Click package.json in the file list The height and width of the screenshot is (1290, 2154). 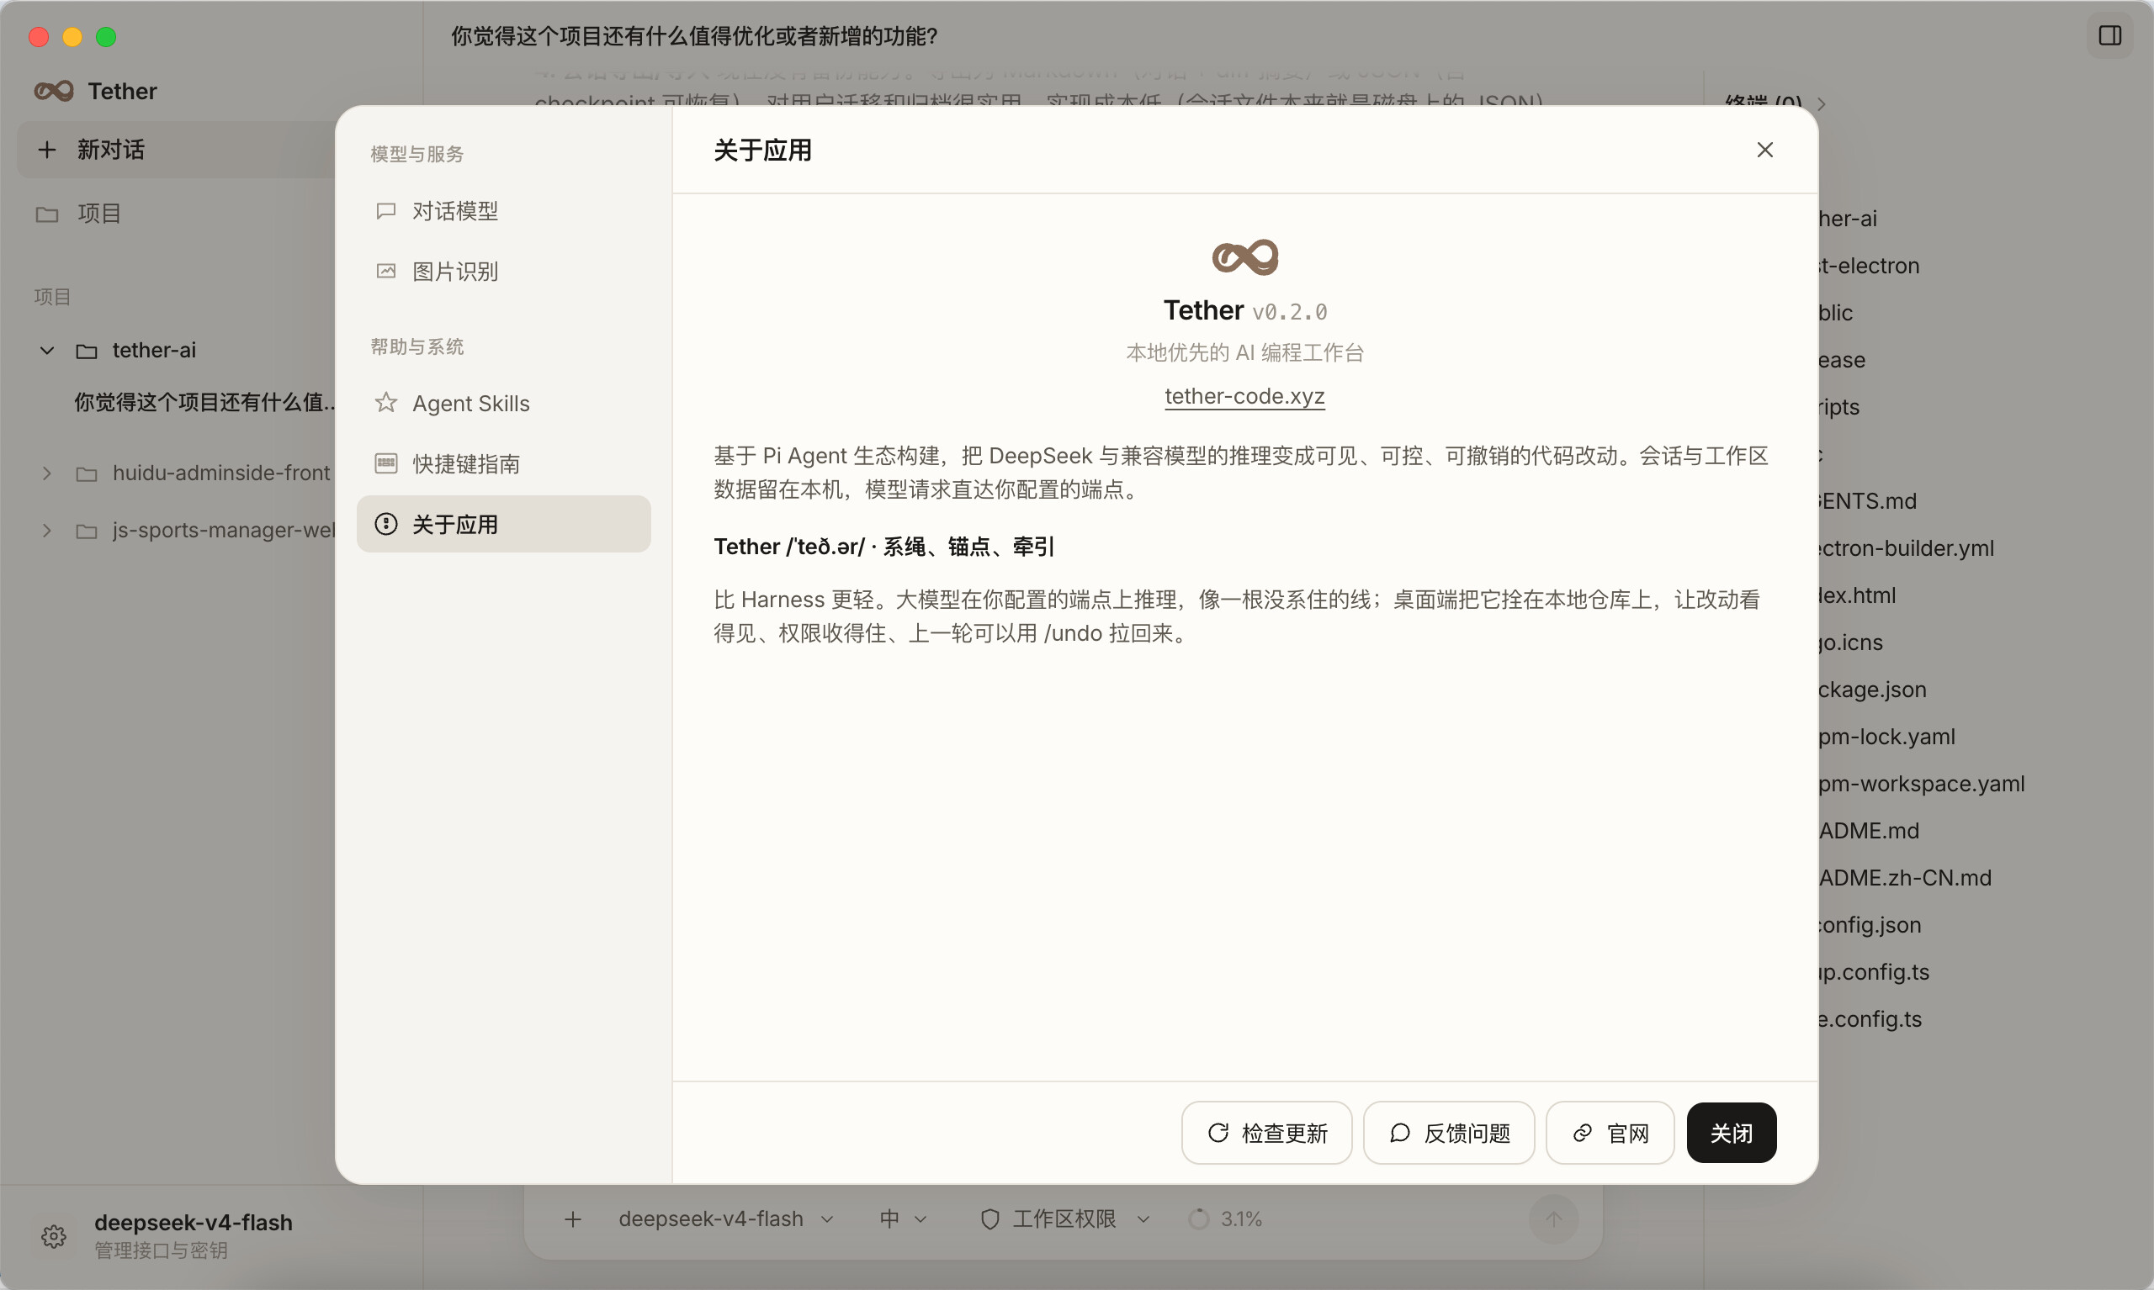click(1872, 690)
